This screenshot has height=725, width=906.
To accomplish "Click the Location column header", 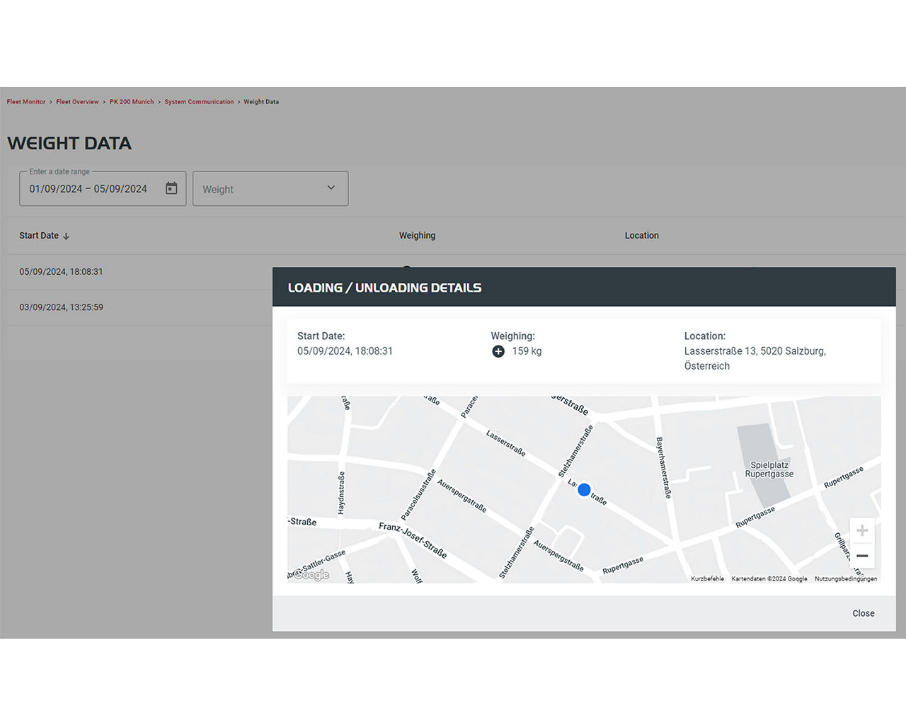I will (x=641, y=236).
